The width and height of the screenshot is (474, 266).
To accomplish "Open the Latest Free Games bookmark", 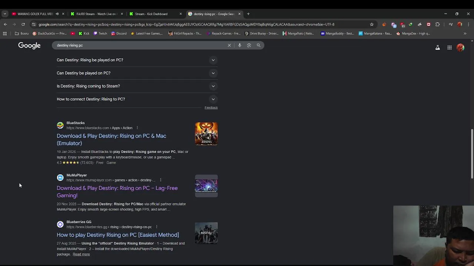I will [x=147, y=33].
